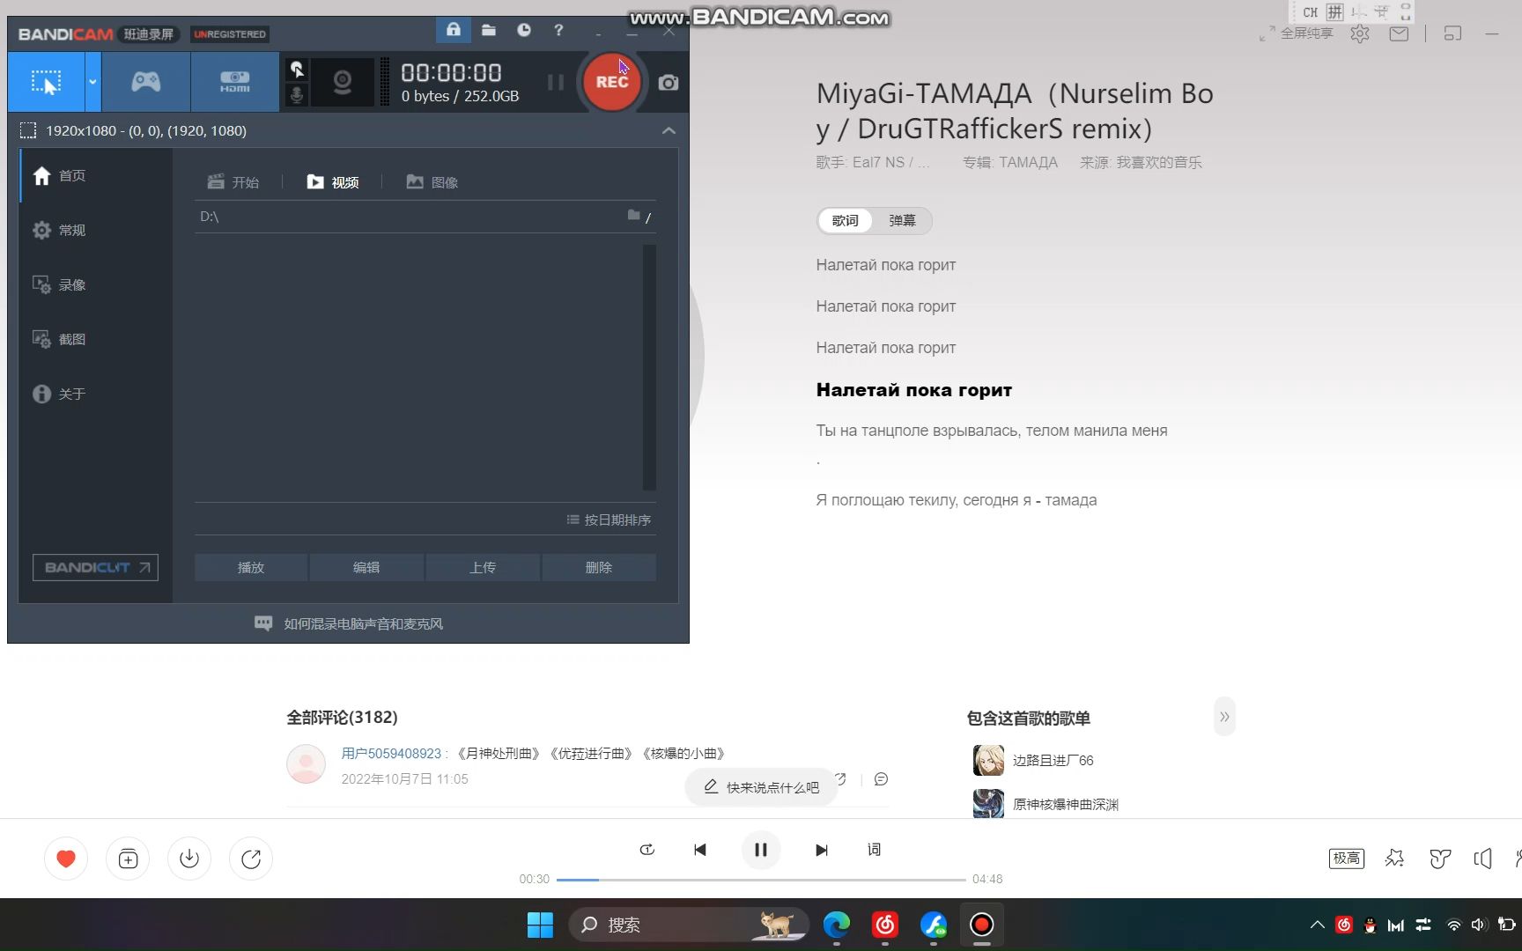Select Bandicam screen recording mode
This screenshot has width=1522, height=951.
pos(46,82)
